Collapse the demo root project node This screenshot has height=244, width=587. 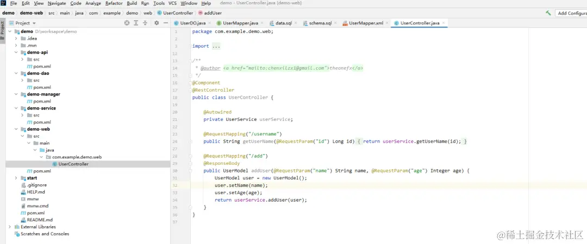[10, 31]
